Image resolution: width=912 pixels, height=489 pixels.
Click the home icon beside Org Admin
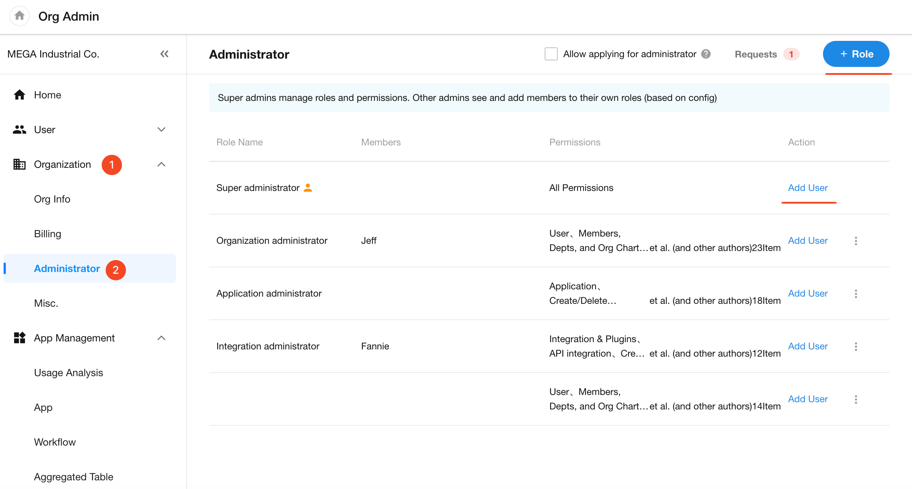(x=20, y=16)
